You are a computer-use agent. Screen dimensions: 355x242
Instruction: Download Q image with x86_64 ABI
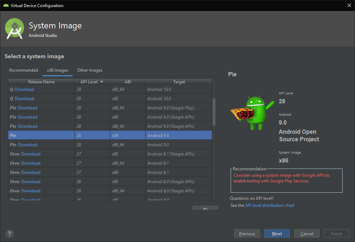click(x=24, y=89)
